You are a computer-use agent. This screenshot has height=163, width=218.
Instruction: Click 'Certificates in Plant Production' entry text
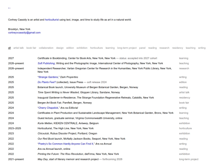point(105,113)
